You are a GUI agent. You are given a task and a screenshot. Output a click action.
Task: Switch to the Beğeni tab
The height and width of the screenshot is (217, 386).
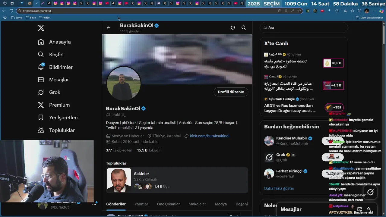click(242, 204)
